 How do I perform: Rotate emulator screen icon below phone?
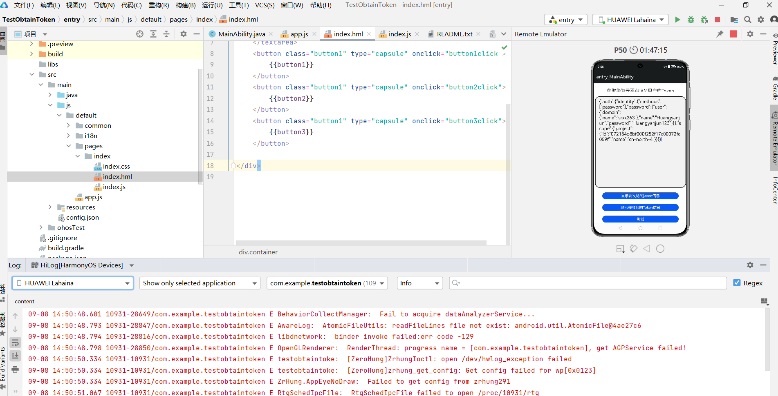pos(634,249)
